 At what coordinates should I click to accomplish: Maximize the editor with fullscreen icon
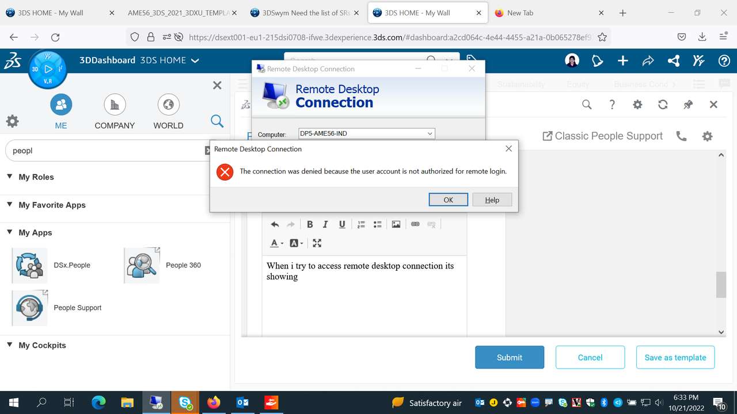(317, 243)
